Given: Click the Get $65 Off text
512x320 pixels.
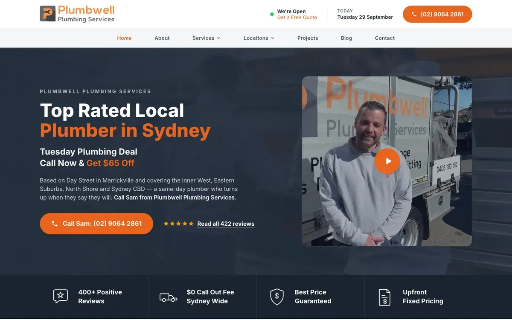Looking at the screenshot, I should point(110,163).
